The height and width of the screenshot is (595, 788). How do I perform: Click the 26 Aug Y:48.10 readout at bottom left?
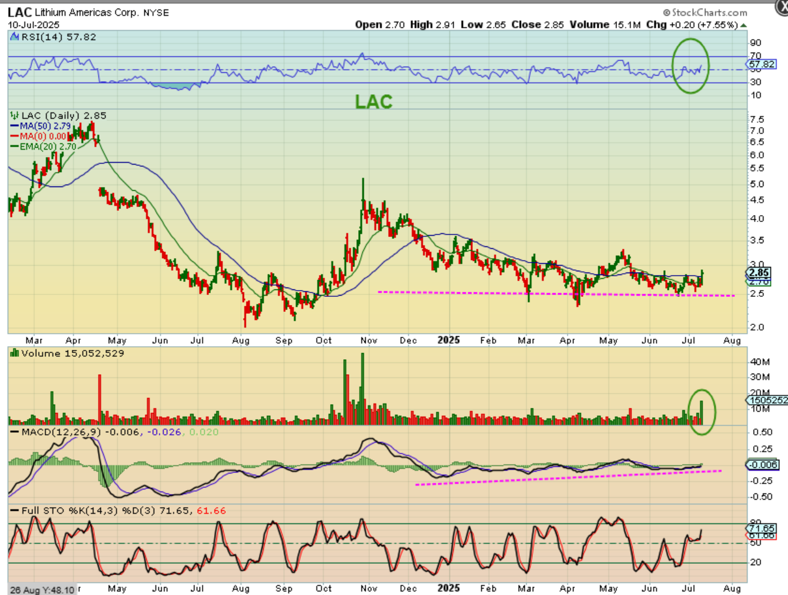tap(42, 589)
